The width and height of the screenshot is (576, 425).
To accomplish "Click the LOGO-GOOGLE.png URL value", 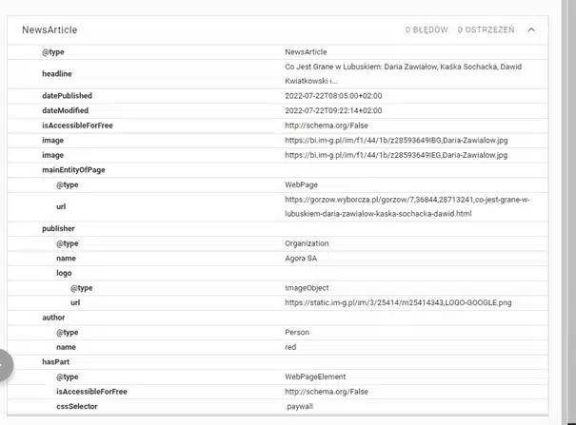I will click(x=398, y=302).
